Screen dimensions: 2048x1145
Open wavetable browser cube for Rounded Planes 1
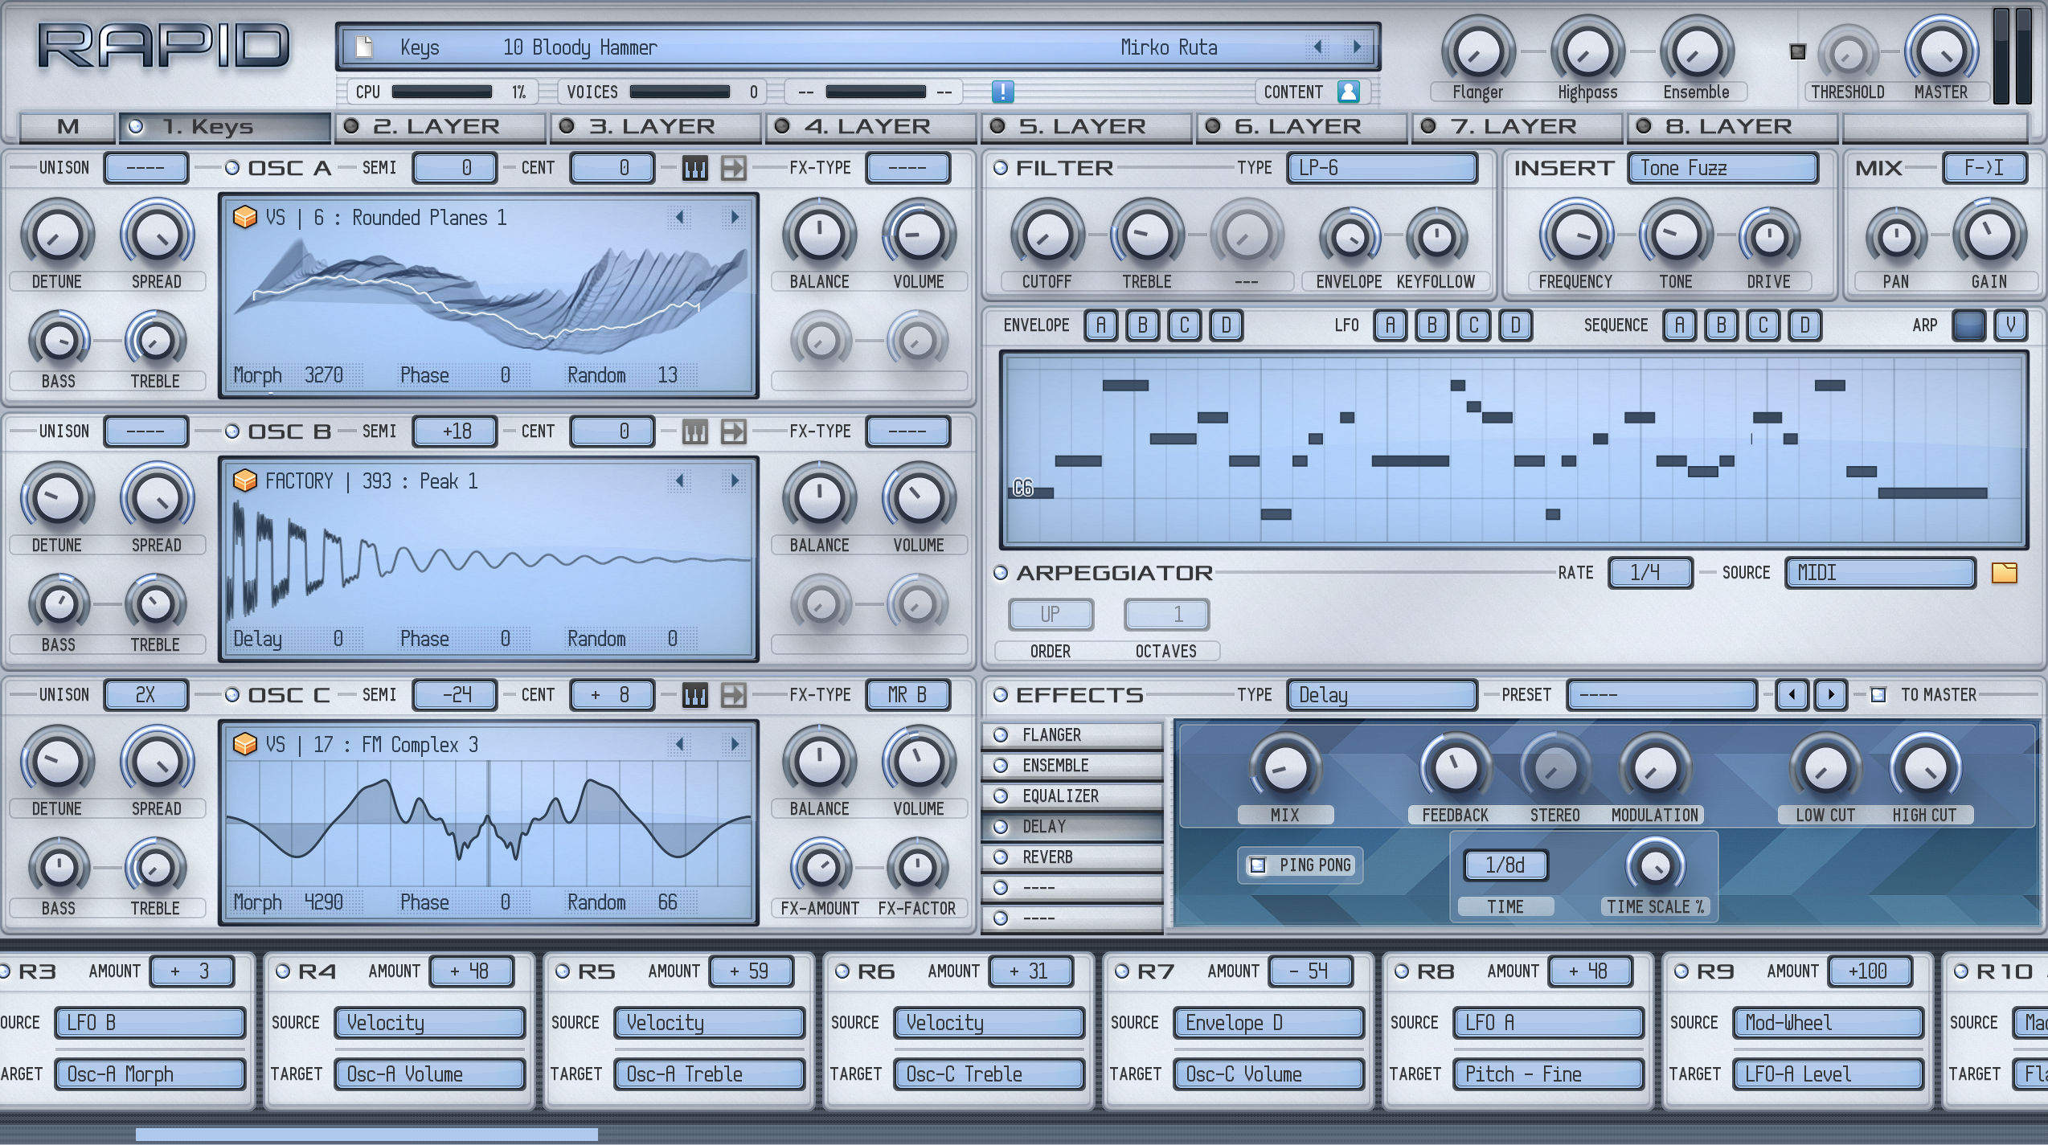[244, 217]
